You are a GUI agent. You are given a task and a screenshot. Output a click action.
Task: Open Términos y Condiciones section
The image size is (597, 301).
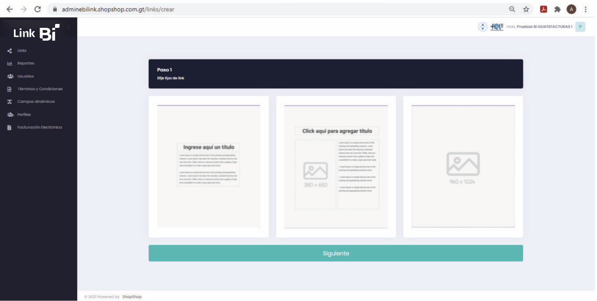click(x=40, y=88)
